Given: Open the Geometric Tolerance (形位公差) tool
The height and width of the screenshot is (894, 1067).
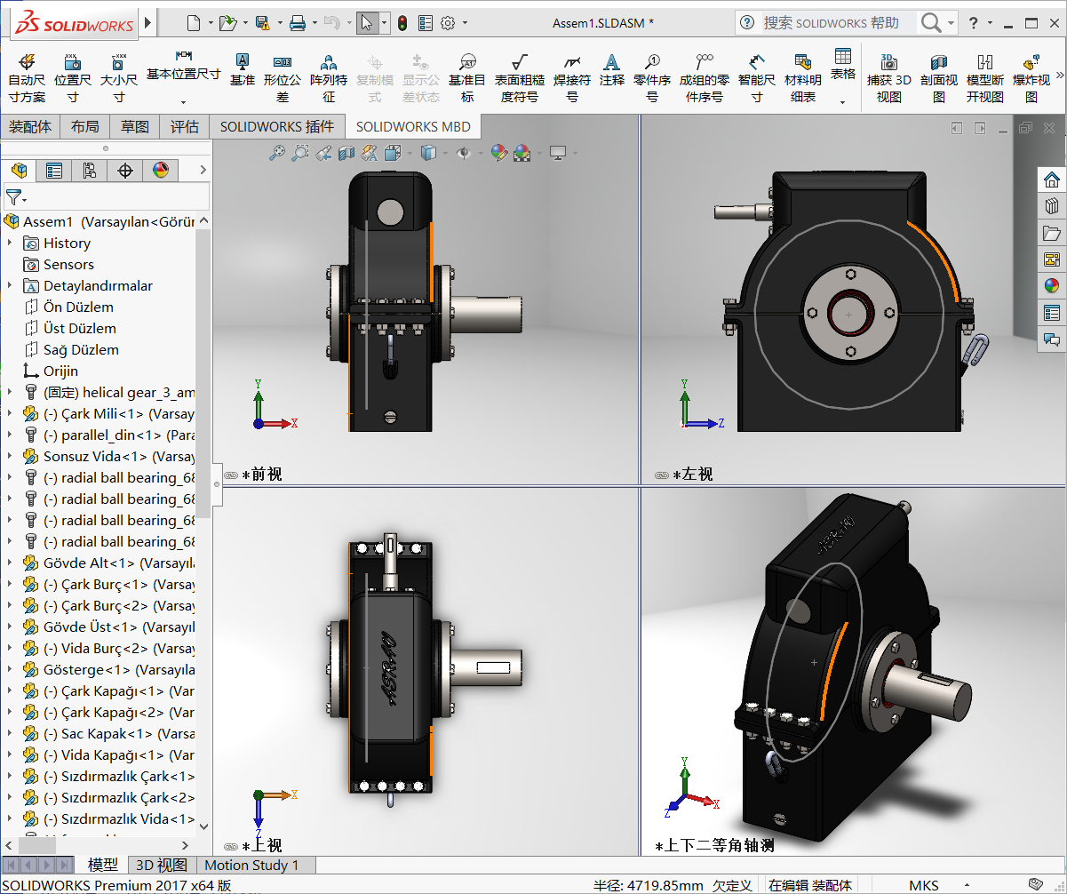Looking at the screenshot, I should 283,77.
